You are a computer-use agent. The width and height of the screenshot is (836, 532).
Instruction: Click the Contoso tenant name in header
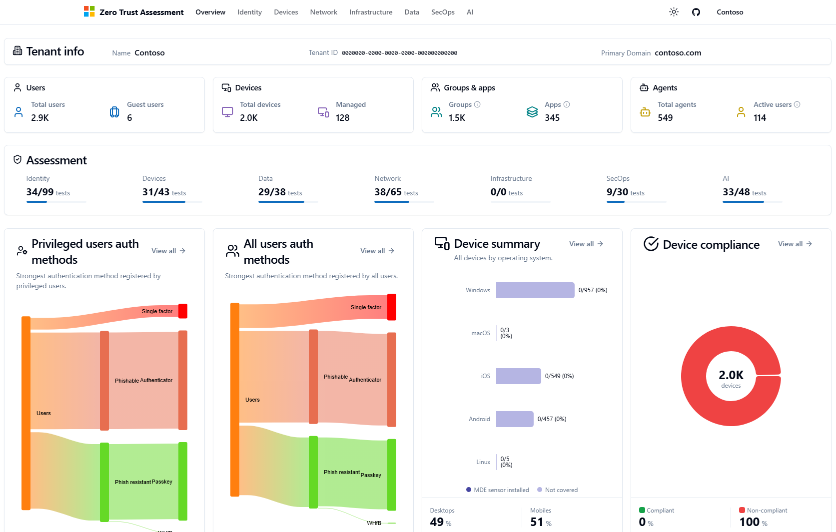point(730,12)
